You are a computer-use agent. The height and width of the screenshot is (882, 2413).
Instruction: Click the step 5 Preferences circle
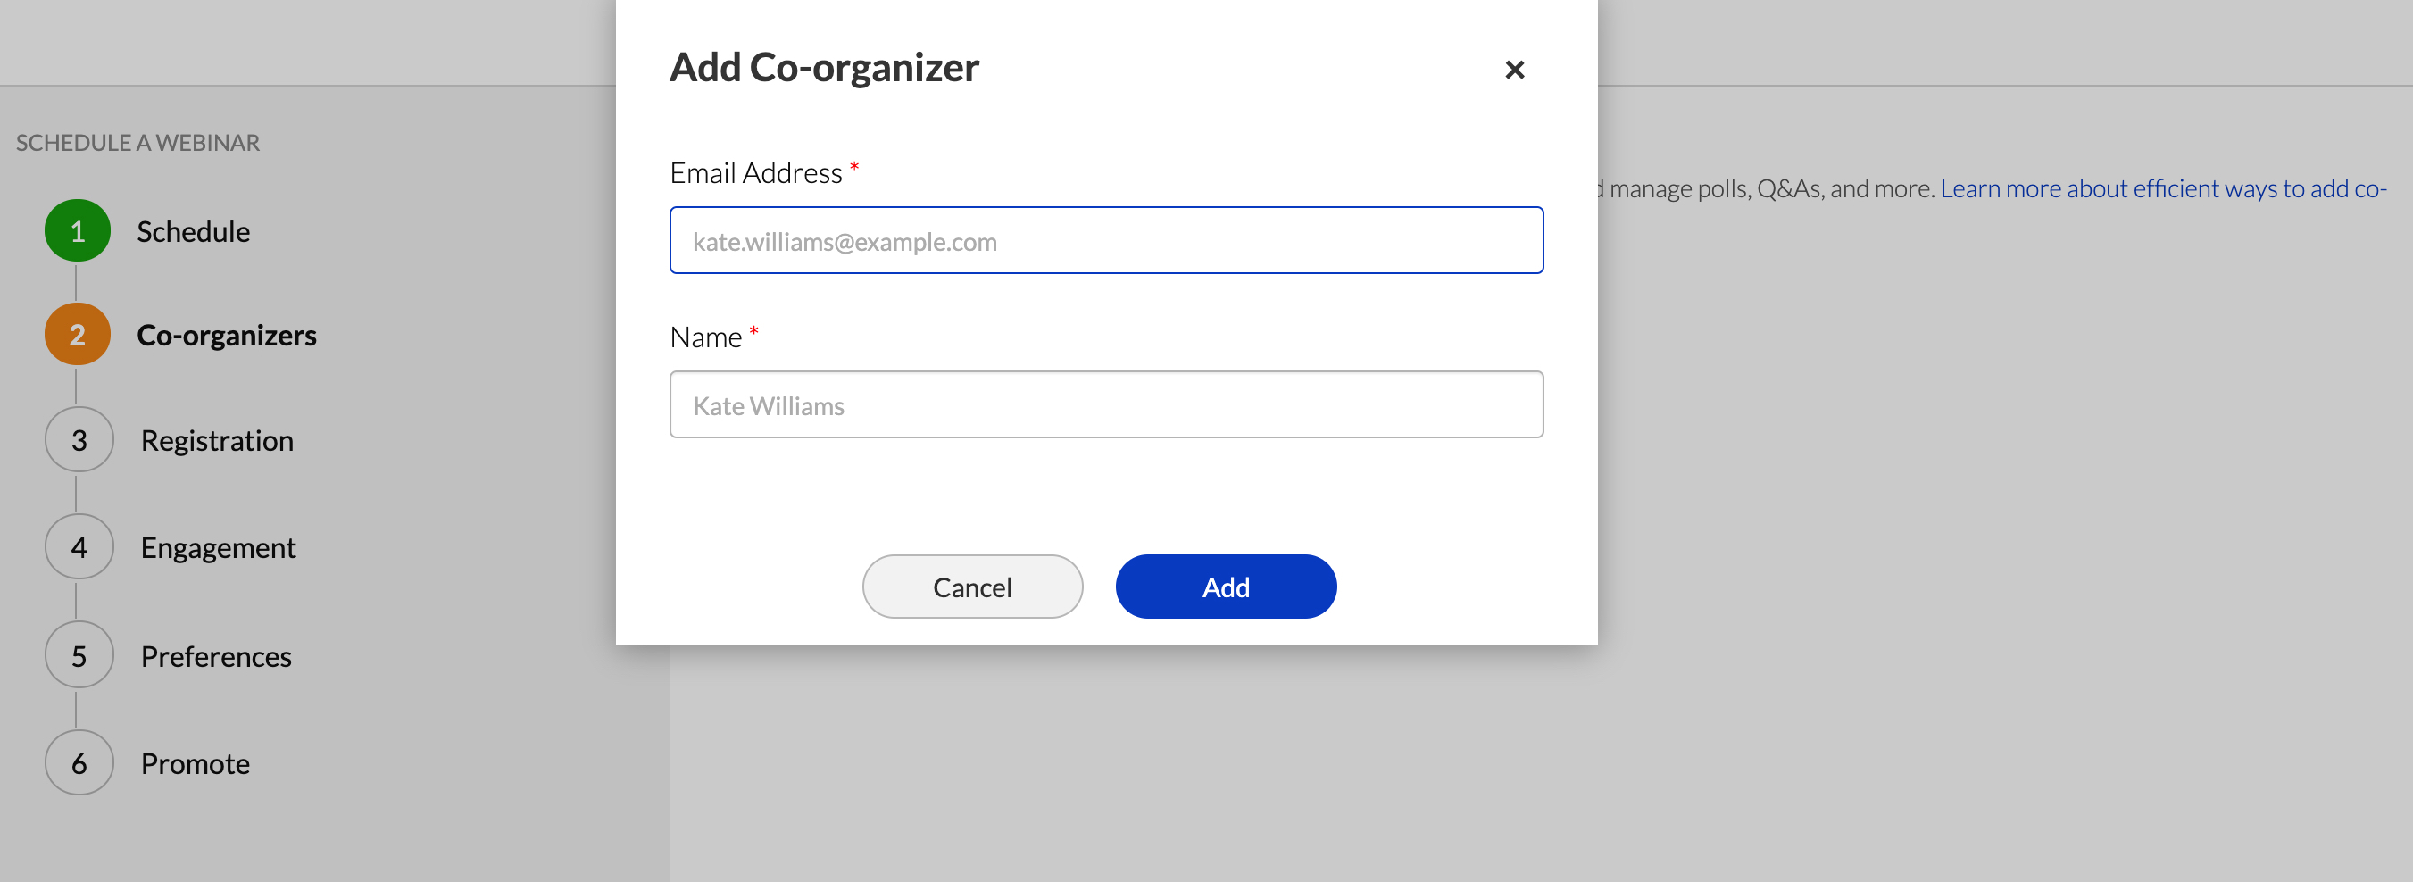click(78, 654)
